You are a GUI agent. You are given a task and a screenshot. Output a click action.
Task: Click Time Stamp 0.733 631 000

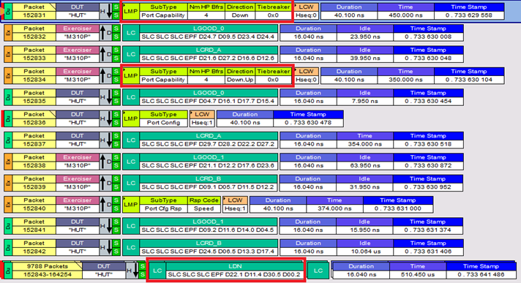(x=398, y=208)
